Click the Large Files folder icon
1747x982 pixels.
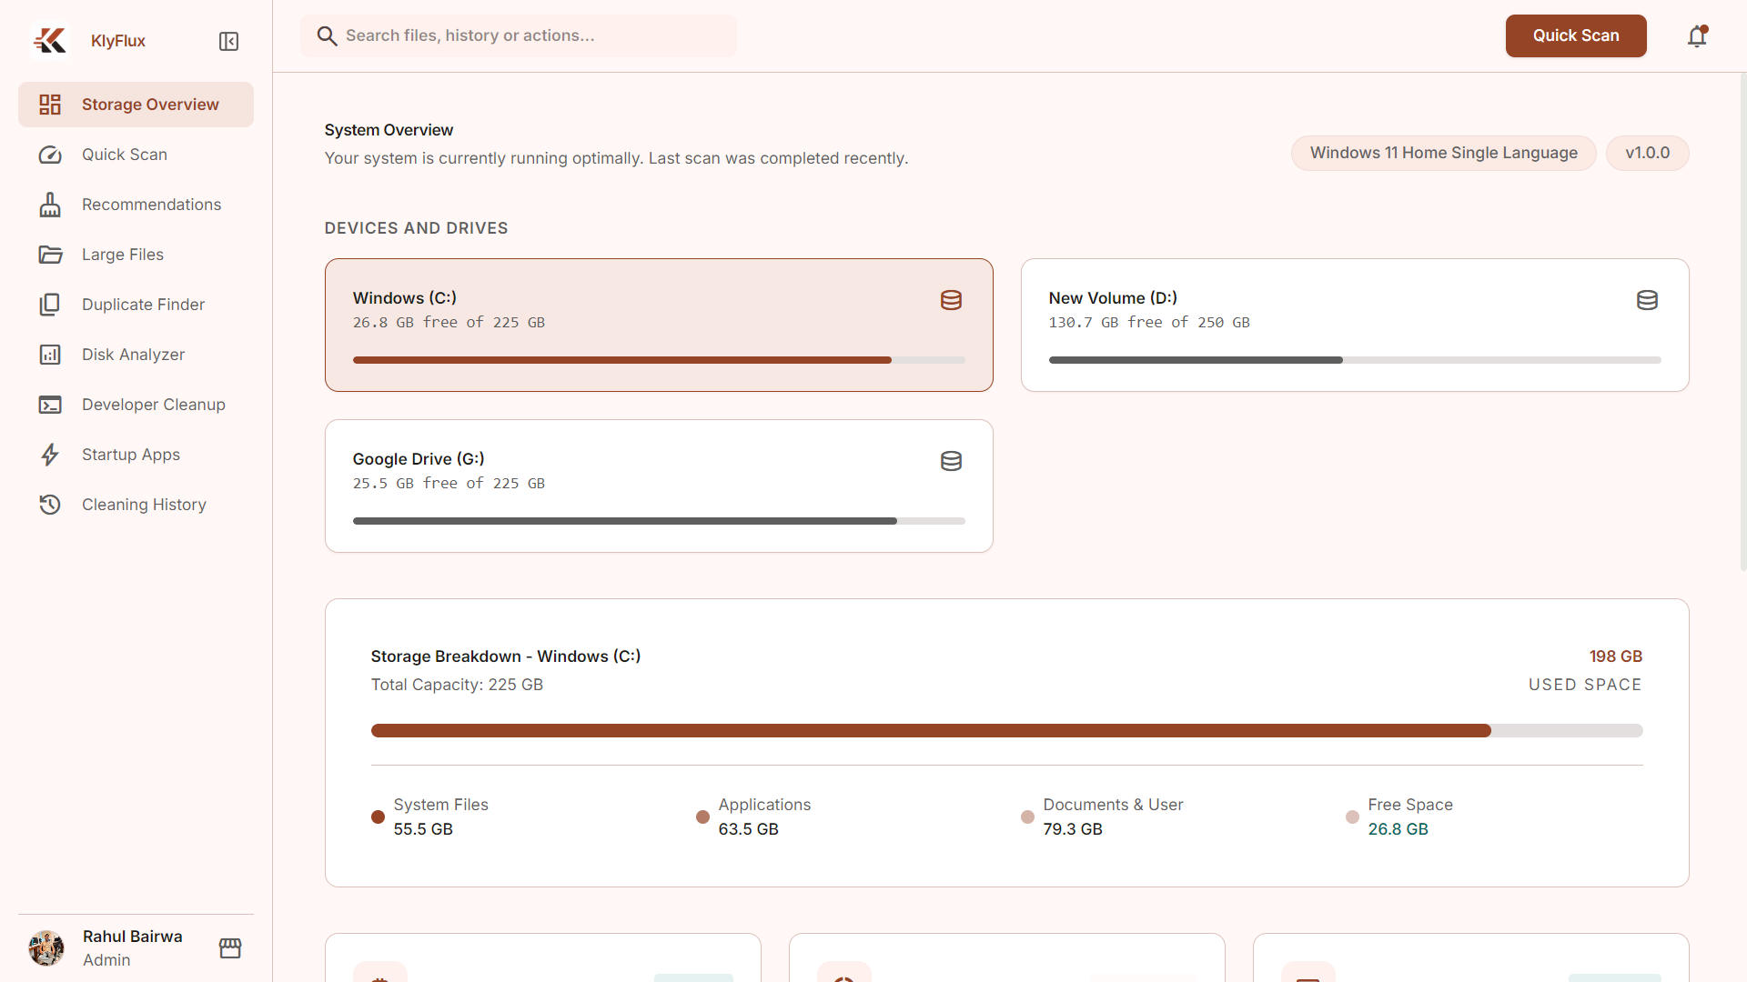pyautogui.click(x=50, y=255)
